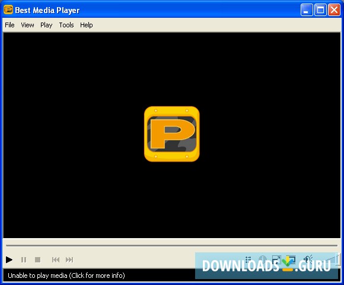344x285 pixels.
Task: Minimize the Best Media Player window
Action: point(307,10)
